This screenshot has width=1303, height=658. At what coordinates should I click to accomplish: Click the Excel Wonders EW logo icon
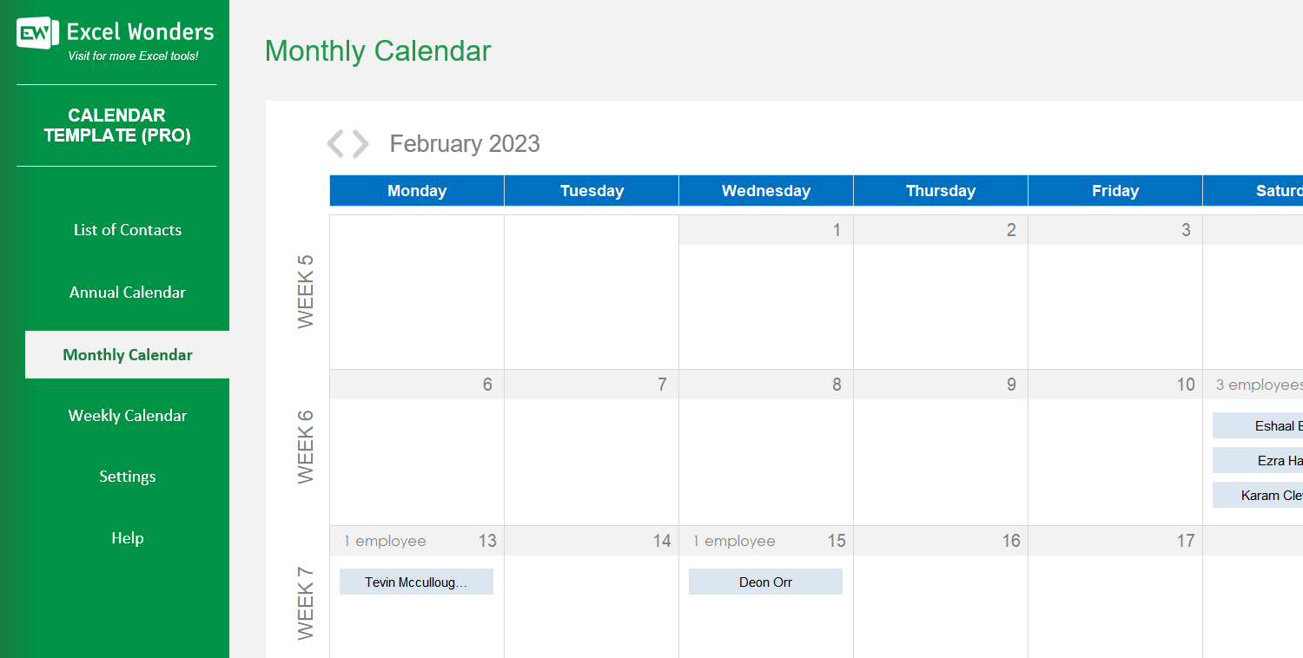36,32
